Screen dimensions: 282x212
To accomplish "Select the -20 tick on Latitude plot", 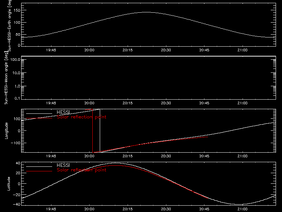I will coord(17,195).
